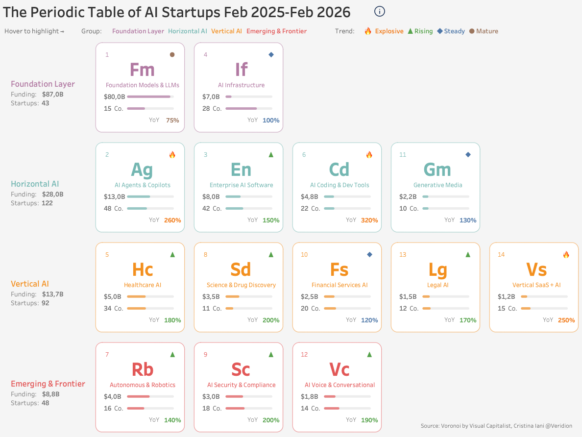Click the green triangle on the Autonomous & Robotics card

[172, 354]
